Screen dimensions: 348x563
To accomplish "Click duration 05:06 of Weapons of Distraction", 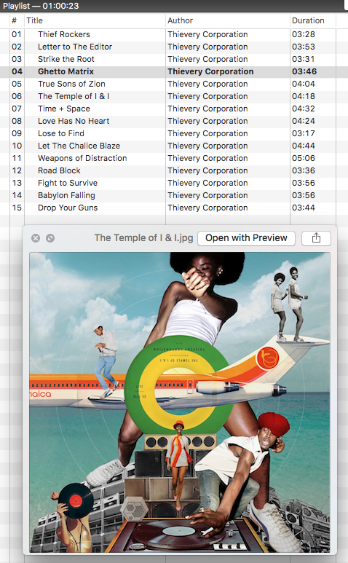I will click(304, 158).
